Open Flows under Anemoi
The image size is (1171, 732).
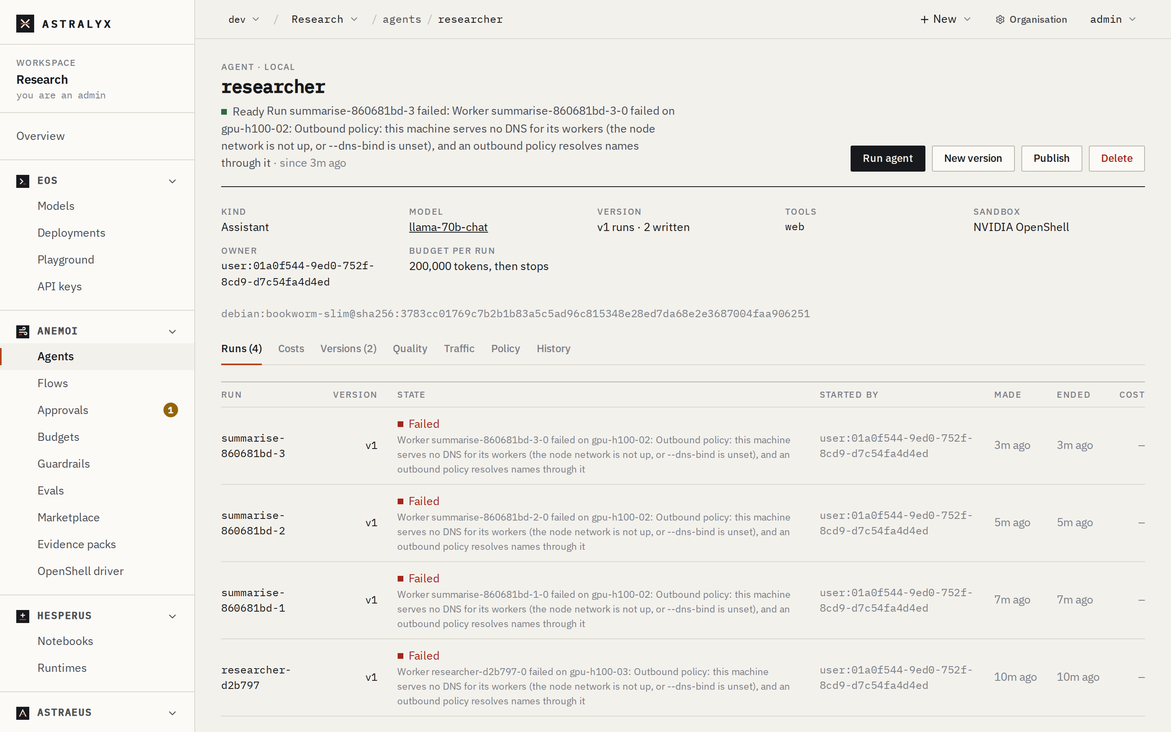click(x=53, y=383)
